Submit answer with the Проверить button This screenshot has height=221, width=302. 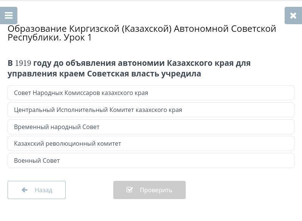pos(149,190)
